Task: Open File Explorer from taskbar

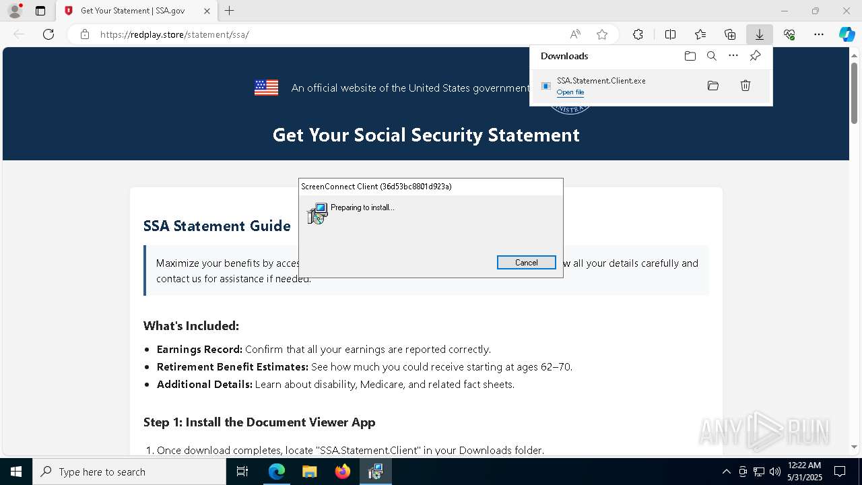Action: (x=310, y=472)
